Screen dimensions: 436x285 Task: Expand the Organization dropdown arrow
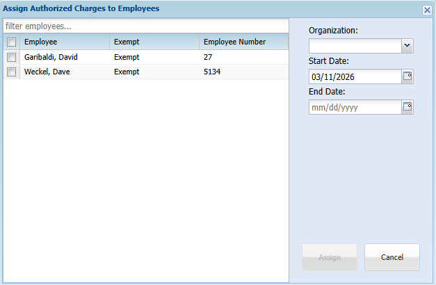(407, 46)
